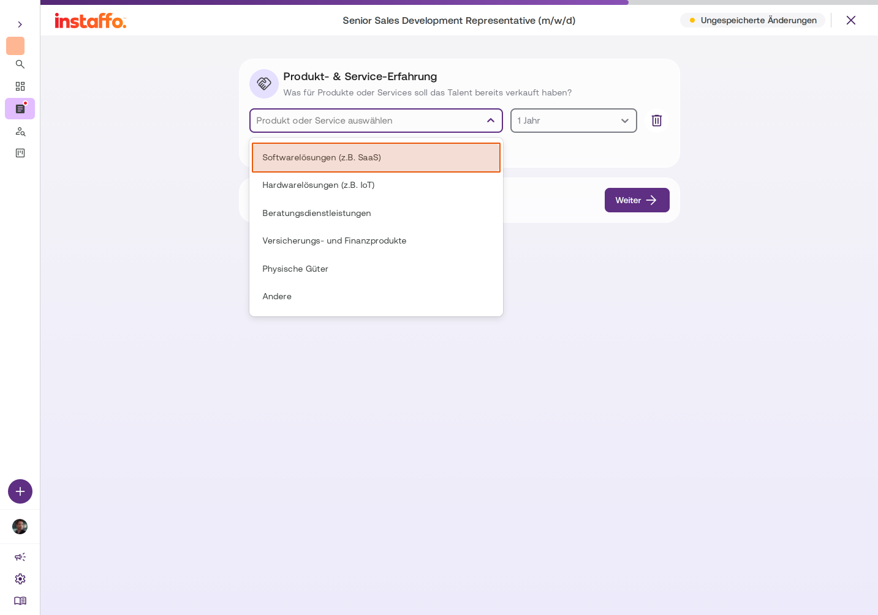The height and width of the screenshot is (615, 878).
Task: Expand the sidebar with chevron arrow
Action: pyautogui.click(x=20, y=24)
